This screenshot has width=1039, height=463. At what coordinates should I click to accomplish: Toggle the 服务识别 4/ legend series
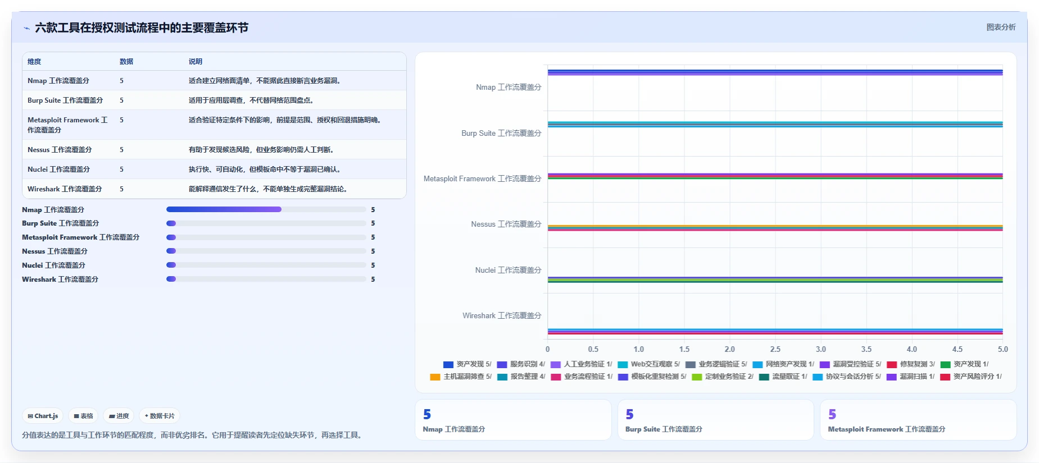point(521,364)
